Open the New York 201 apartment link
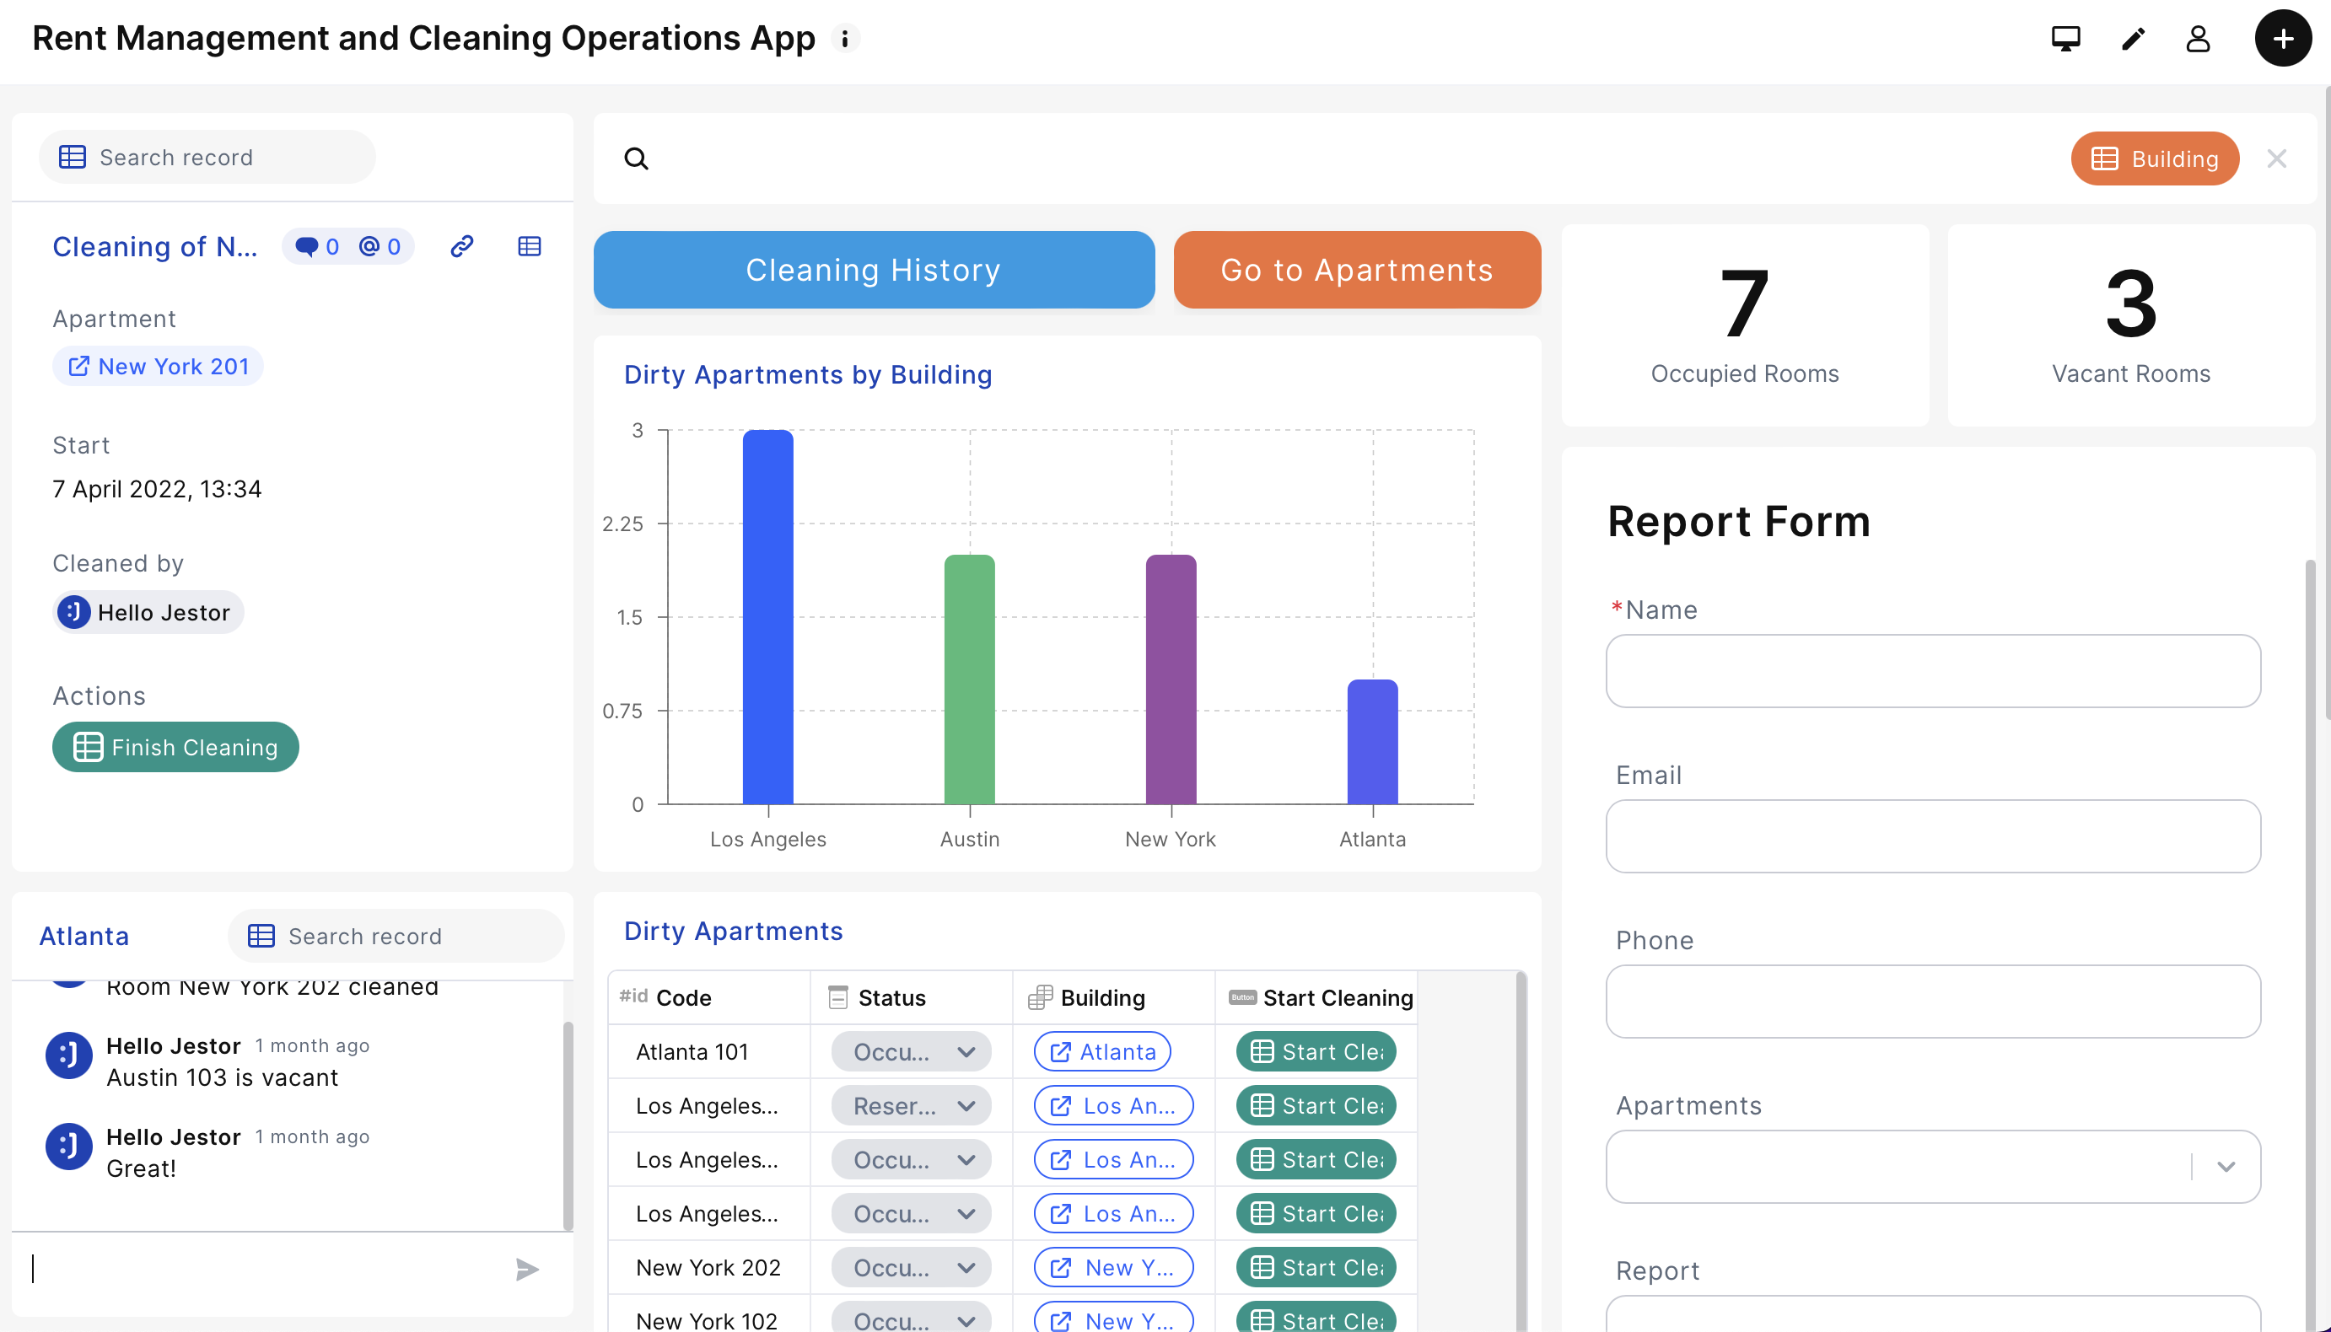This screenshot has width=2331, height=1332. [x=159, y=367]
